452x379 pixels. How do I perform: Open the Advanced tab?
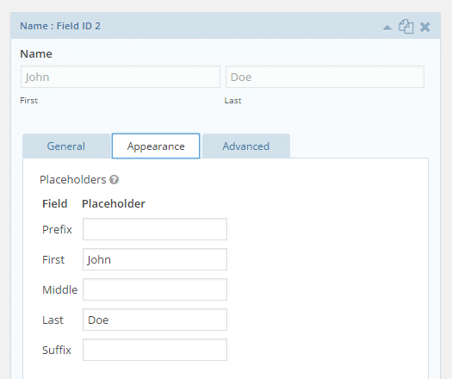pos(246,146)
